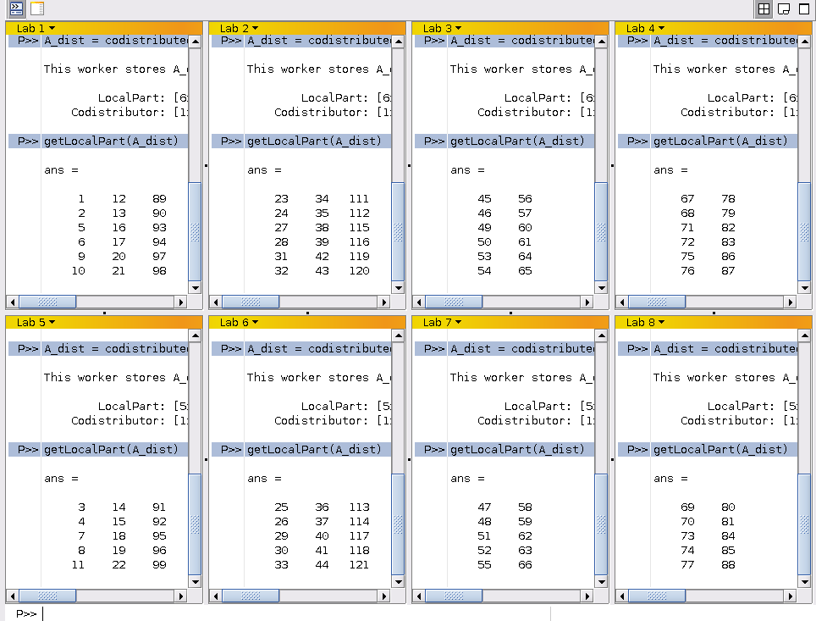Click the value 99 in Lab 5
The image size is (816, 621).
(x=159, y=565)
